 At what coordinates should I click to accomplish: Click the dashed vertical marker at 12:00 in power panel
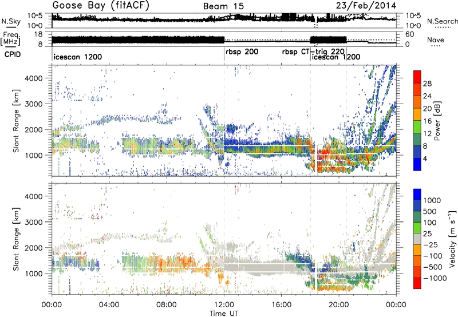[224, 121]
